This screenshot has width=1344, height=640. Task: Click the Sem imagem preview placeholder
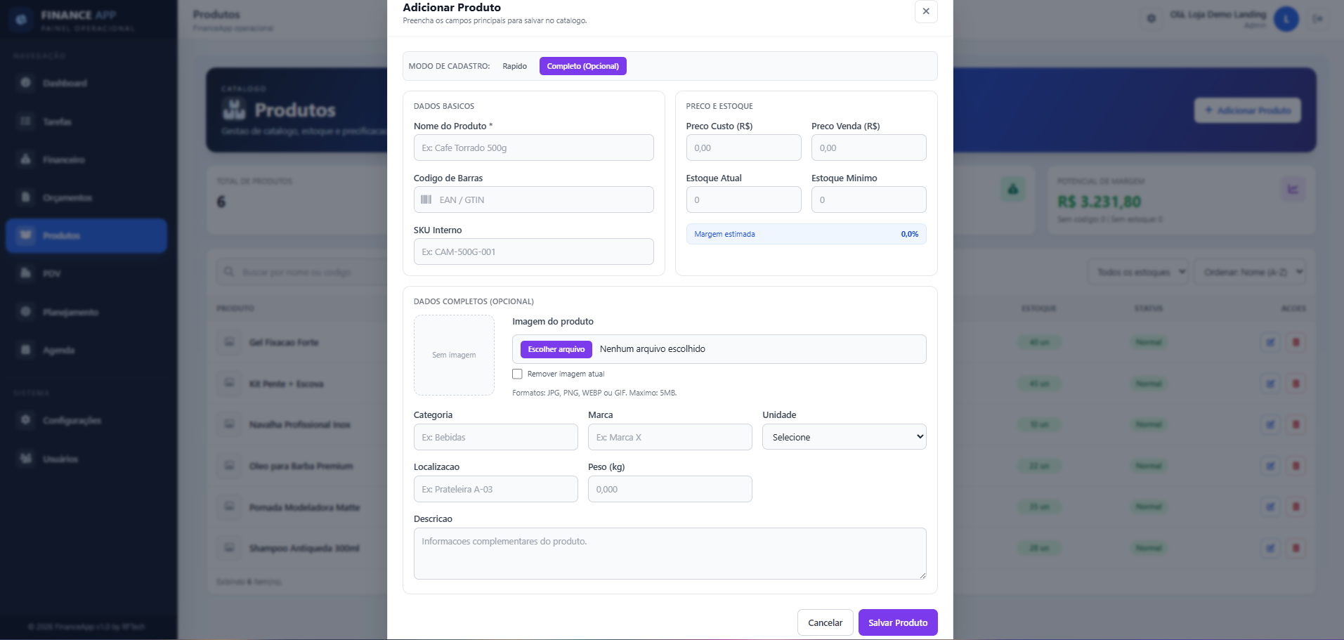pos(454,355)
